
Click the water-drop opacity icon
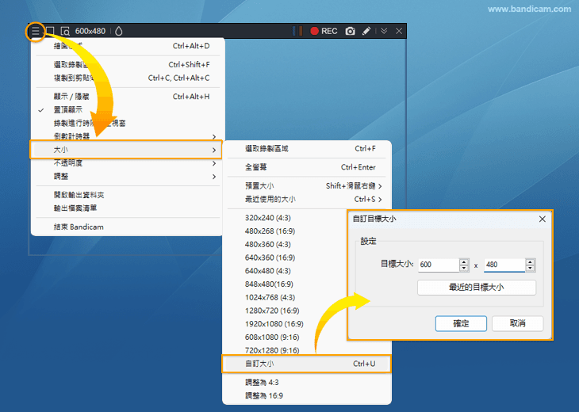point(118,31)
